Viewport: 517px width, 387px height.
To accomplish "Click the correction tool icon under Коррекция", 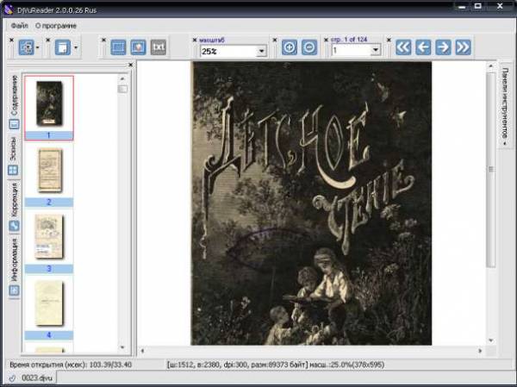I will click(x=14, y=226).
